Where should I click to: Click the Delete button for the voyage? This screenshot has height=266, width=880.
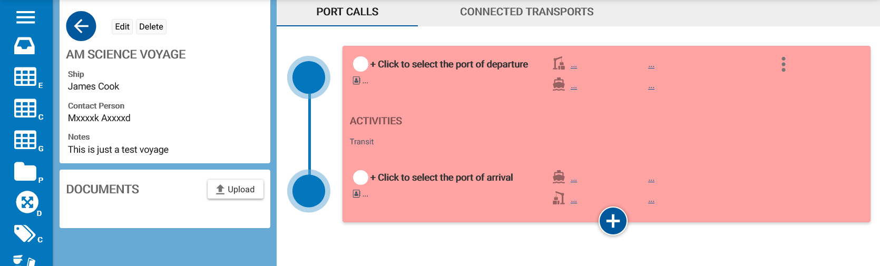pos(151,27)
